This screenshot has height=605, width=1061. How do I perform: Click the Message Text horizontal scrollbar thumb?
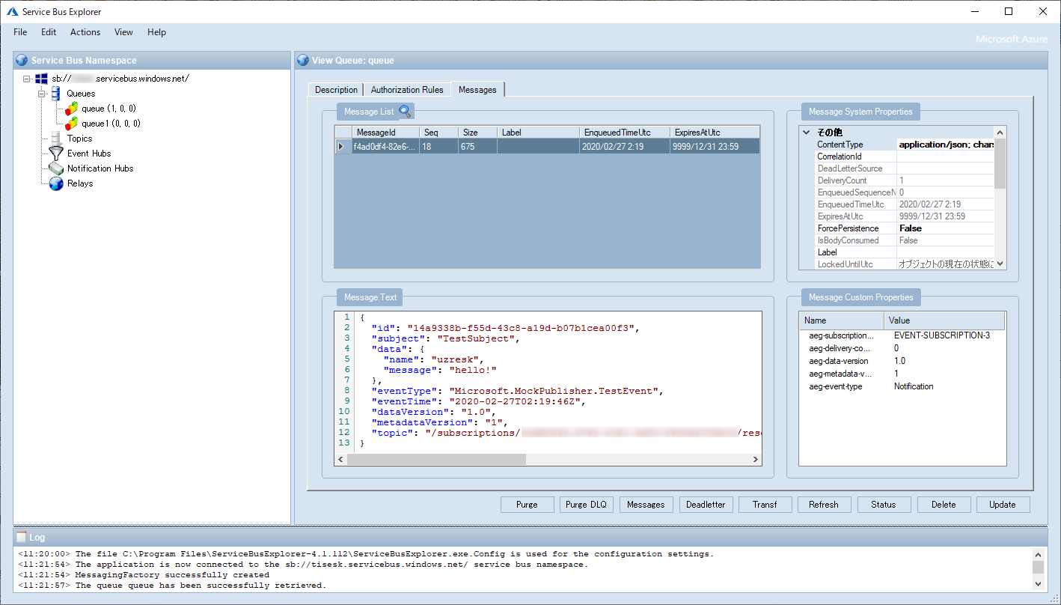pyautogui.click(x=436, y=460)
